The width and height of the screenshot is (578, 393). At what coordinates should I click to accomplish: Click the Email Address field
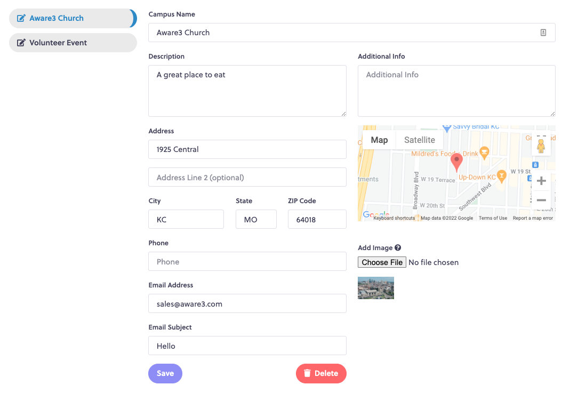(x=247, y=303)
